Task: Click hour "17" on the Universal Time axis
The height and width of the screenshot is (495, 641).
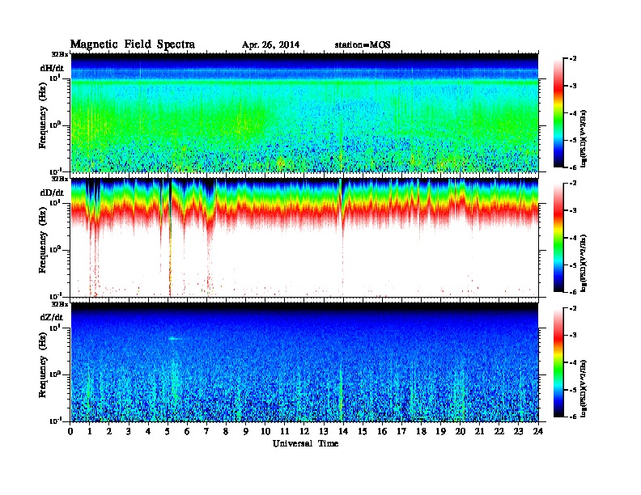Action: pyautogui.click(x=401, y=431)
